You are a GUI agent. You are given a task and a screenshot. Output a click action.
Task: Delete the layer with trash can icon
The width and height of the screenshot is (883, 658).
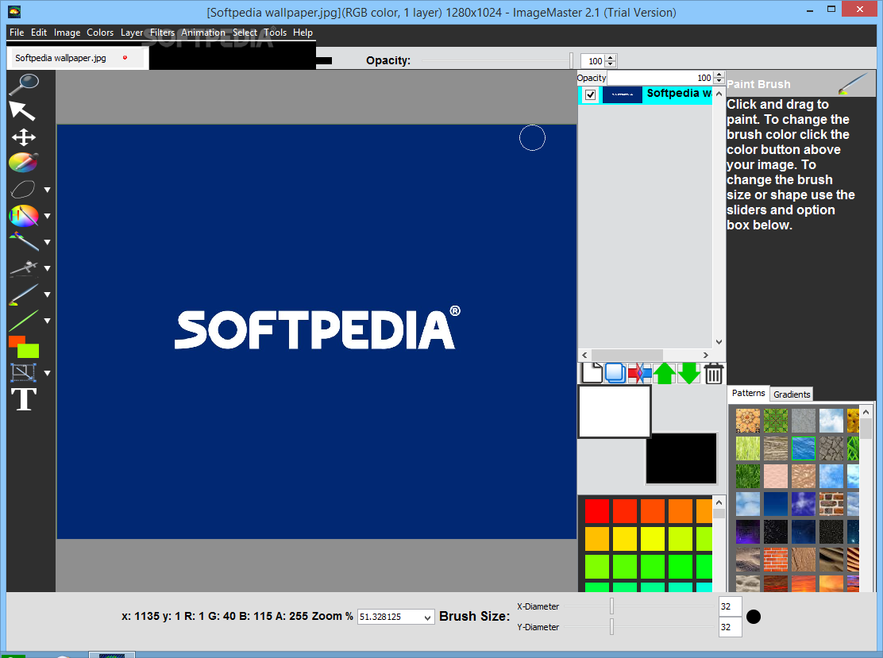pos(714,373)
